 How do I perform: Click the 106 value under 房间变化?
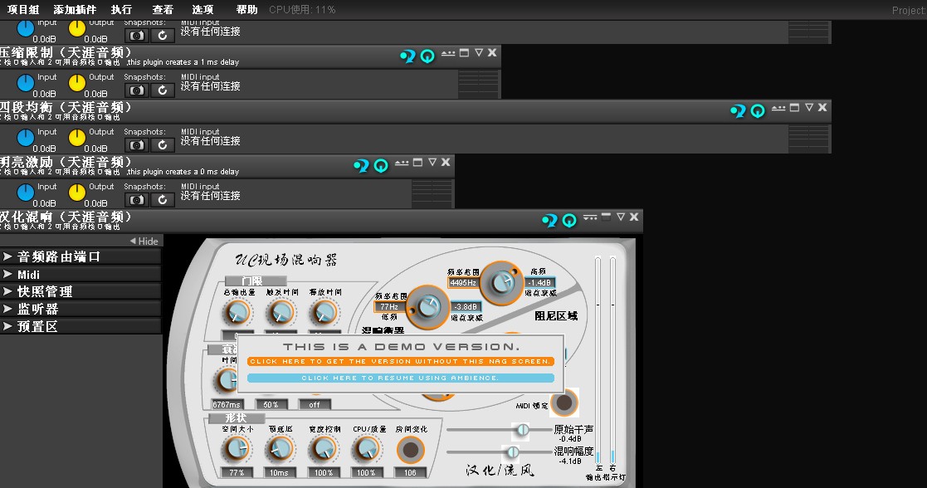point(410,472)
